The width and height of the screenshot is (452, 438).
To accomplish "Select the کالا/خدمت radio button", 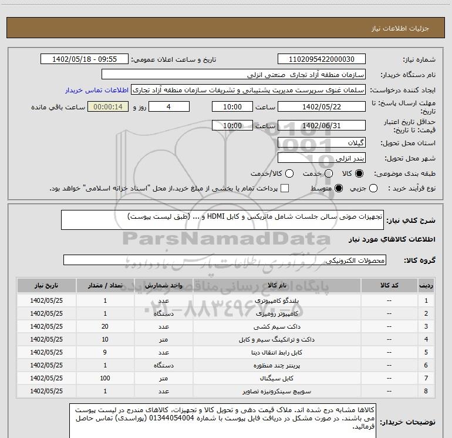I will (289, 173).
